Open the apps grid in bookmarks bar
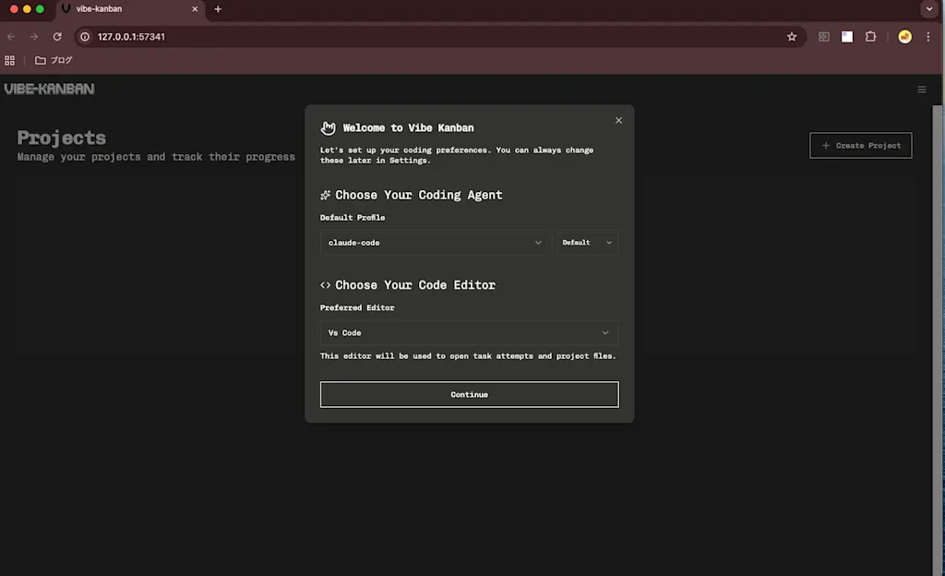The width and height of the screenshot is (945, 576). tap(9, 60)
